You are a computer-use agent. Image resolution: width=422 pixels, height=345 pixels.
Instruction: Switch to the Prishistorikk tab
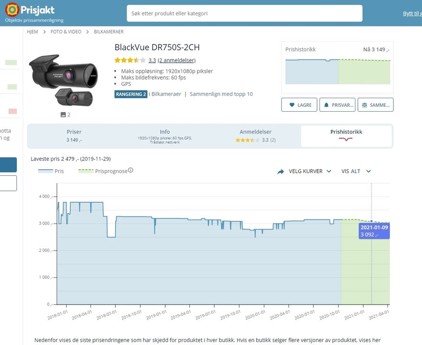pyautogui.click(x=346, y=136)
